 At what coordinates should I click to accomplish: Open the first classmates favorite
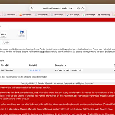(10, 15)
